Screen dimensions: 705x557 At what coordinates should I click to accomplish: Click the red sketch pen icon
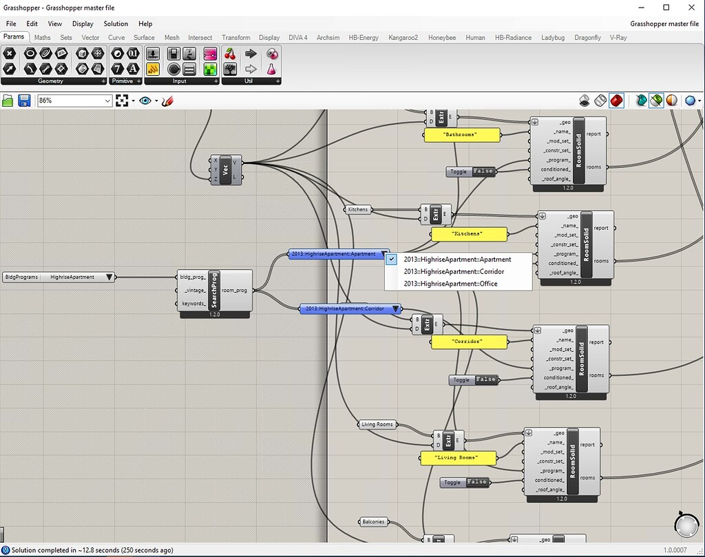click(167, 101)
